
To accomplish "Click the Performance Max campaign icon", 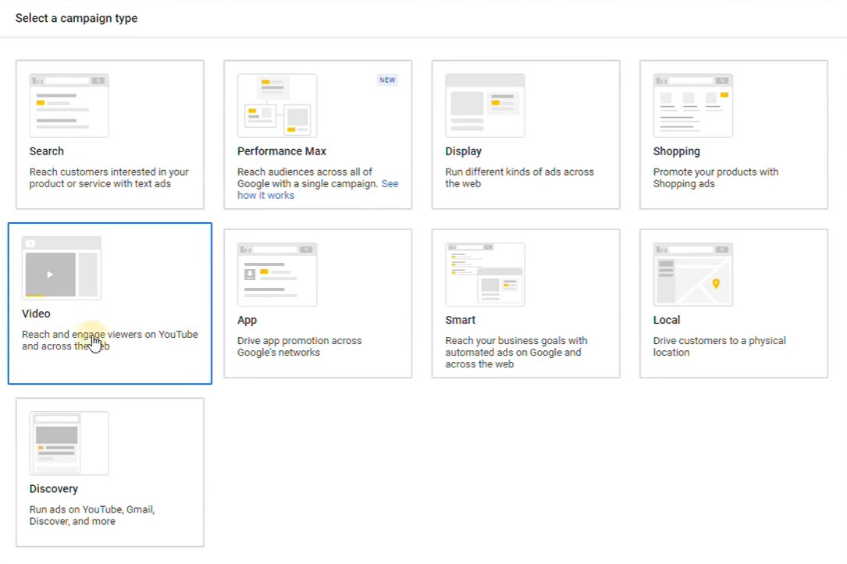I will (x=276, y=105).
